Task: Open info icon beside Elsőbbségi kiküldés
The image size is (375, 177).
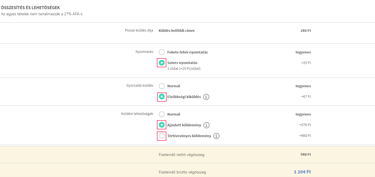Action: 206,97
